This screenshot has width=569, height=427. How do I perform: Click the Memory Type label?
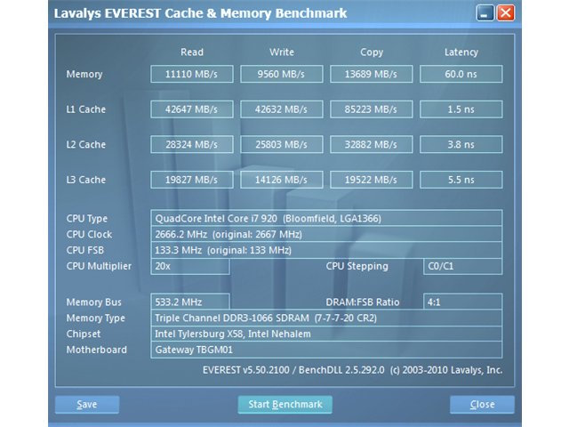click(x=95, y=318)
